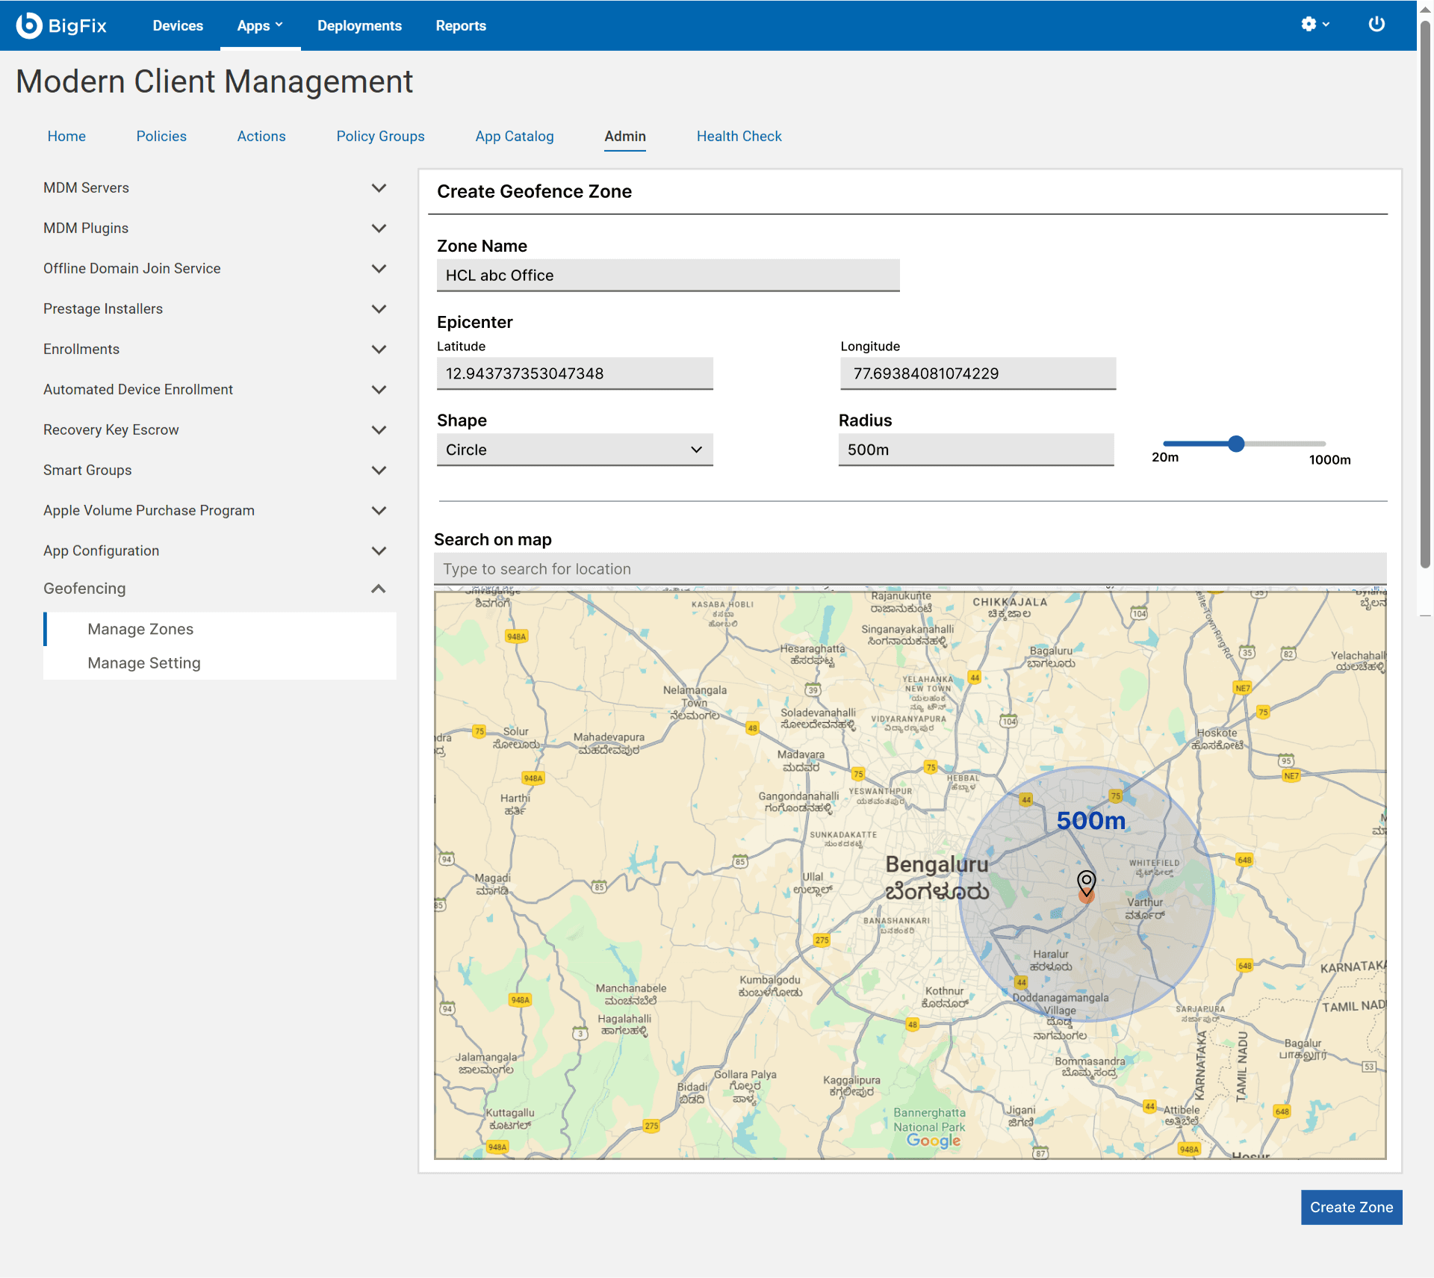Select Manage Setting in sidebar
The image size is (1434, 1278).
(x=220, y=663)
